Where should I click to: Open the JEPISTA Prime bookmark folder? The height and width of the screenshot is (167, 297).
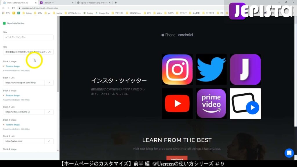pyautogui.click(x=133, y=13)
